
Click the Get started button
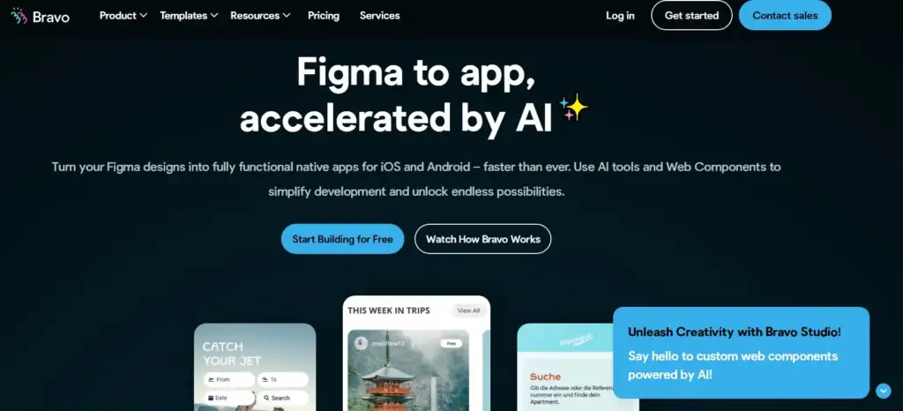tap(691, 16)
